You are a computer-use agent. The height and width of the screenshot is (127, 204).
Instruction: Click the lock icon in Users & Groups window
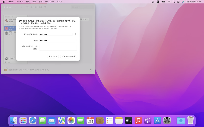[x=6, y=69]
